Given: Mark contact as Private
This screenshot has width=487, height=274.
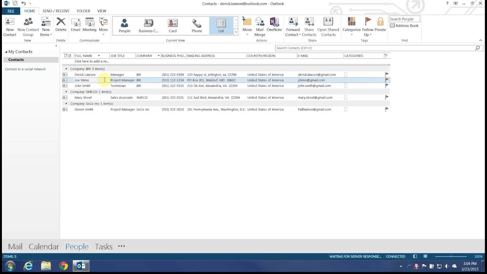Looking at the screenshot, I should point(380,25).
